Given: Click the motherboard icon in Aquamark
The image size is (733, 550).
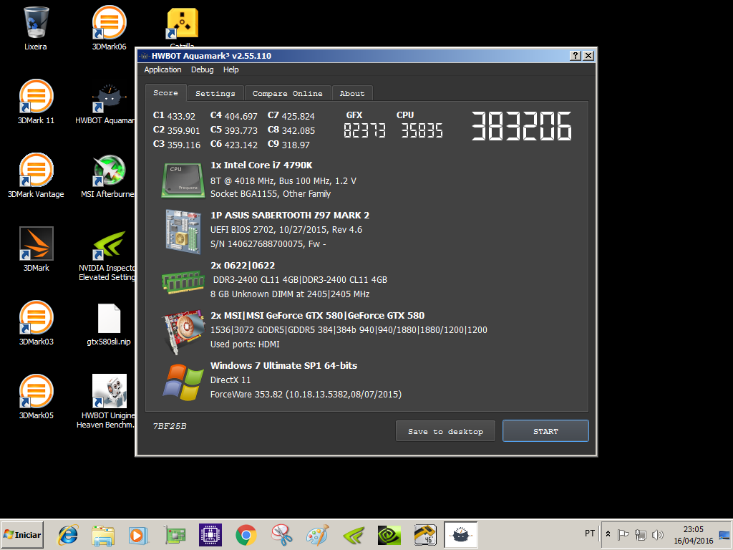Looking at the screenshot, I should coord(183,231).
